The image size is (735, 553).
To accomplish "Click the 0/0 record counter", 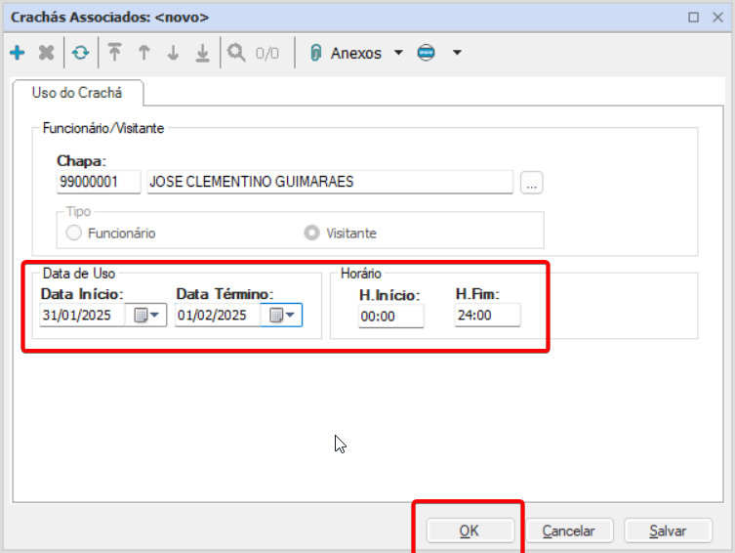I will tap(267, 53).
